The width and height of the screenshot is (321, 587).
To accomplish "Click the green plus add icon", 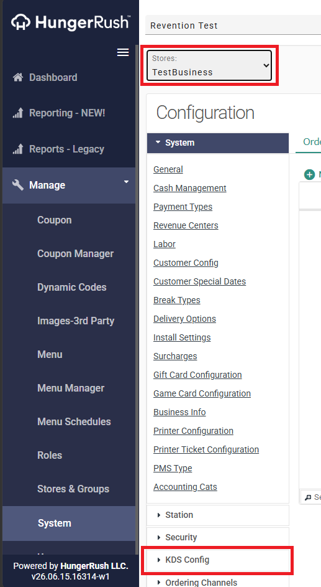I will coord(309,174).
